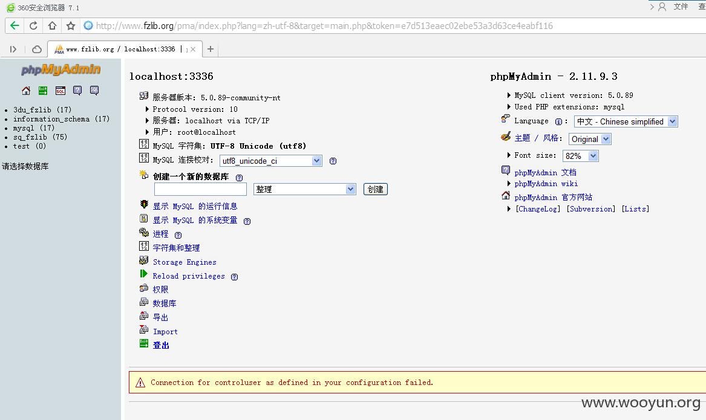706x420 pixels.
Task: Click the browser address bar URL
Action: [324, 26]
